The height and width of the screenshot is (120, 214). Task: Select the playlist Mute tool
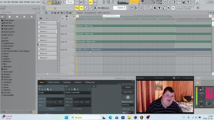click(55, 13)
